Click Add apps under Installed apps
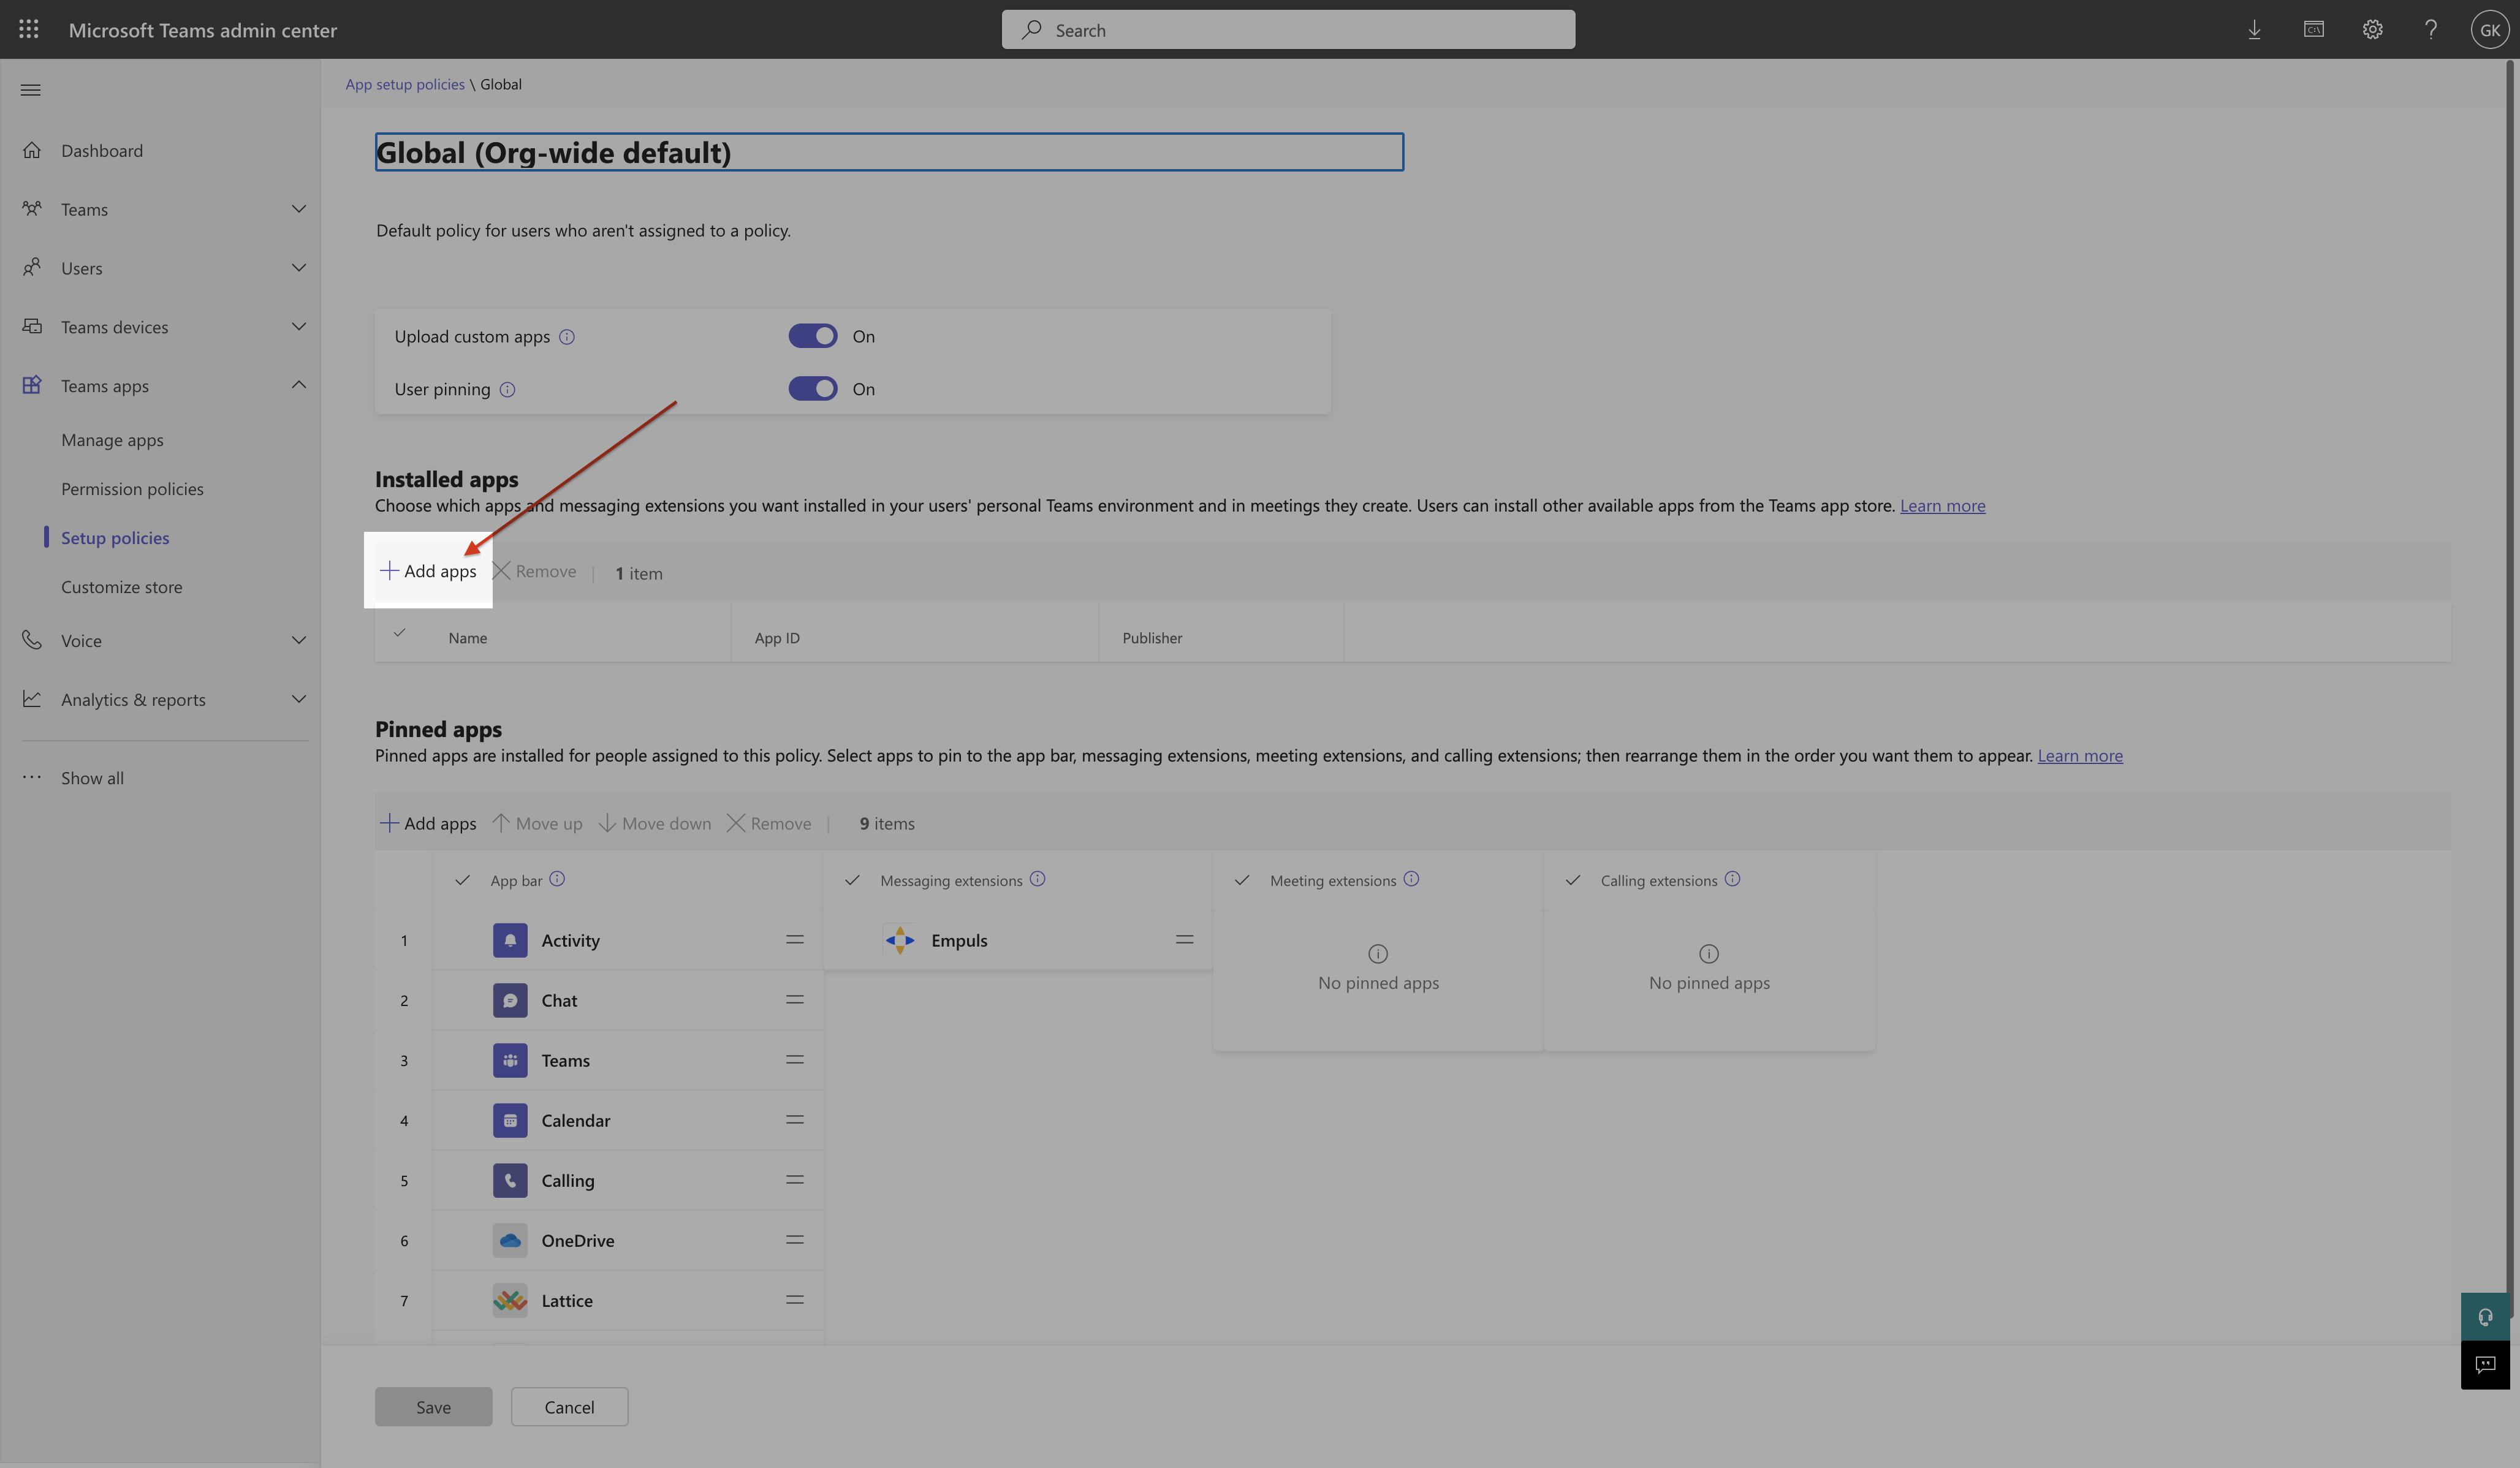The image size is (2520, 1468). tap(428, 571)
